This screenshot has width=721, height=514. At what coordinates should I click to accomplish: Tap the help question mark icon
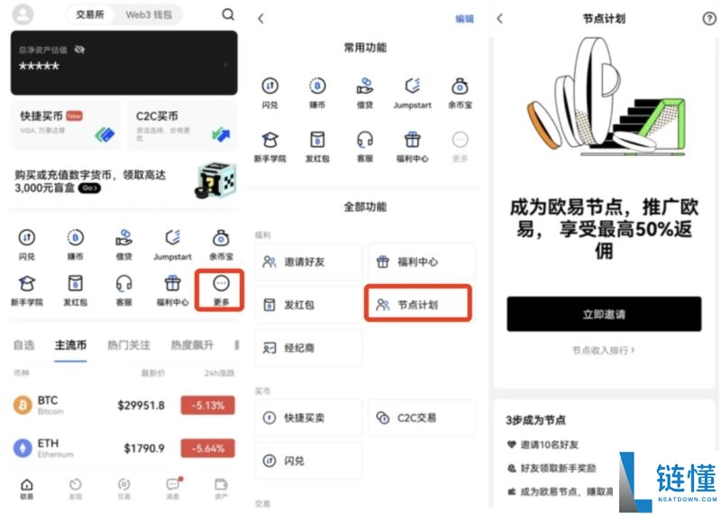(709, 19)
